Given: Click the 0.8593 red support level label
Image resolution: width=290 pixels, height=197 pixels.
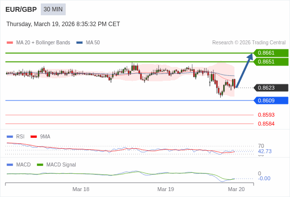Looking at the screenshot, I should [x=266, y=115].
